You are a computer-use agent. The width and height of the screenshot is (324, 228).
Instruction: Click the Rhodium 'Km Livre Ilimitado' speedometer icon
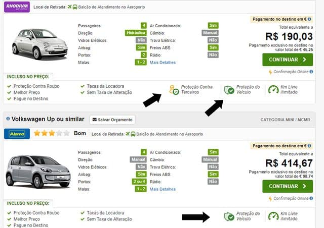[273, 90]
